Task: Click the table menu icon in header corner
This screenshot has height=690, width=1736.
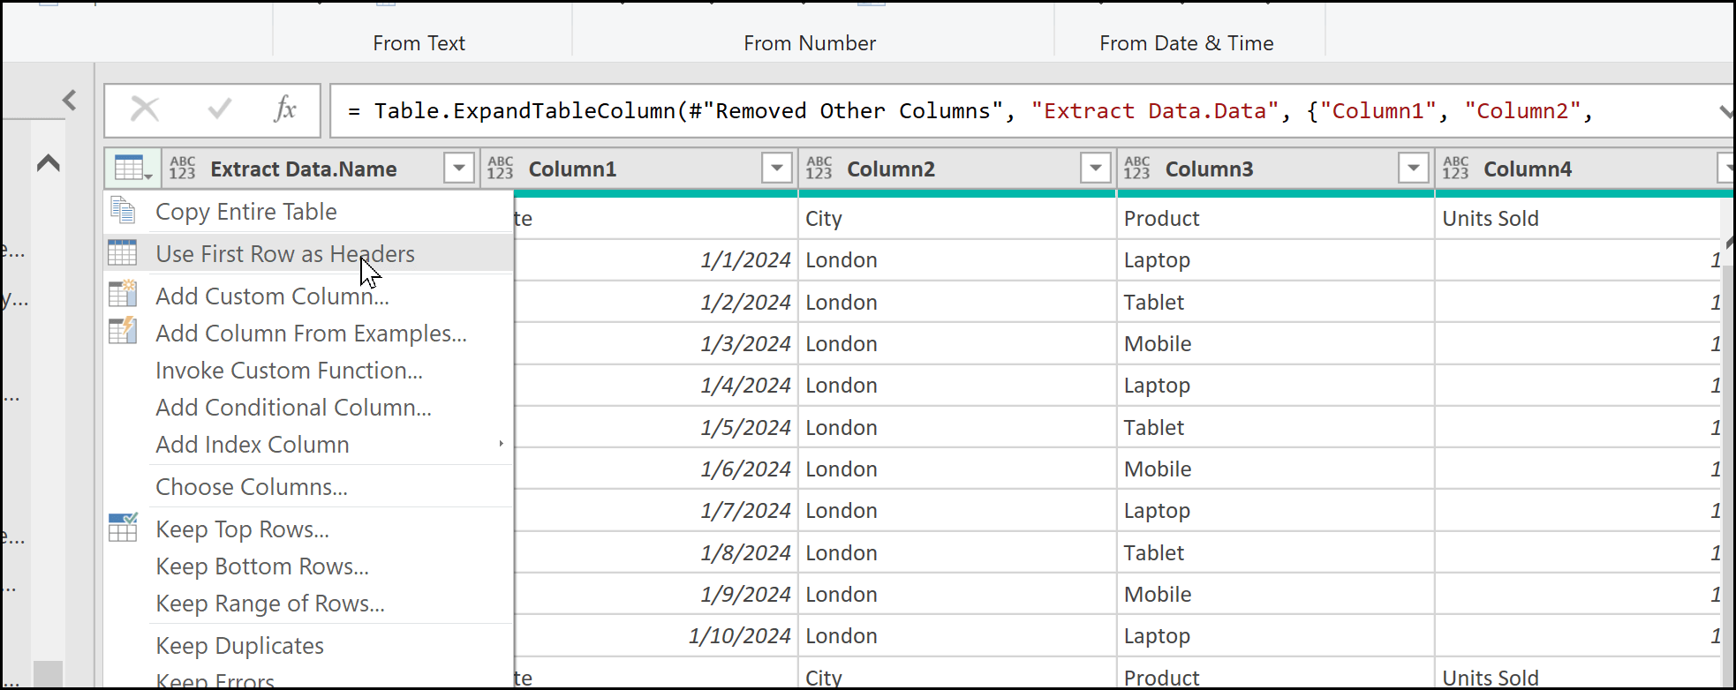Action: click(132, 169)
